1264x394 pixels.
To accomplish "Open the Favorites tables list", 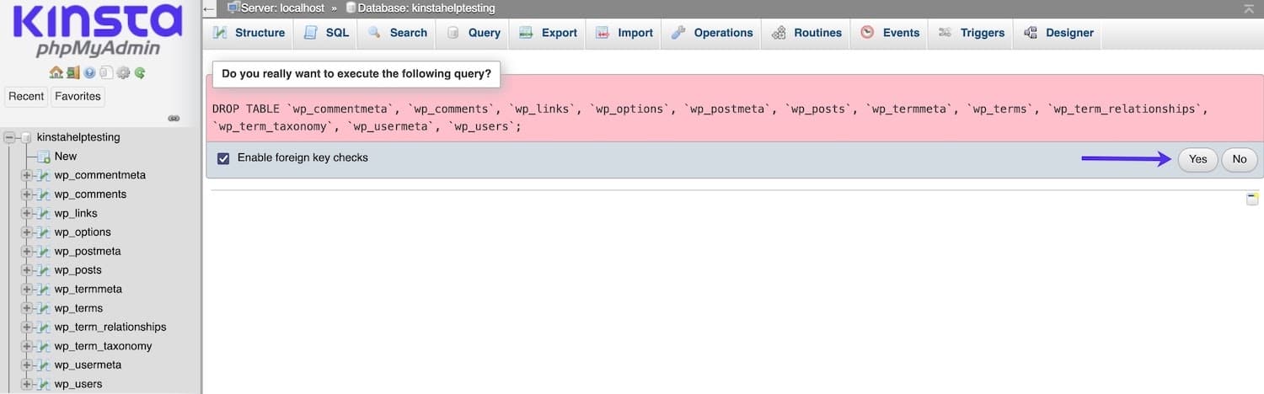I will point(78,96).
